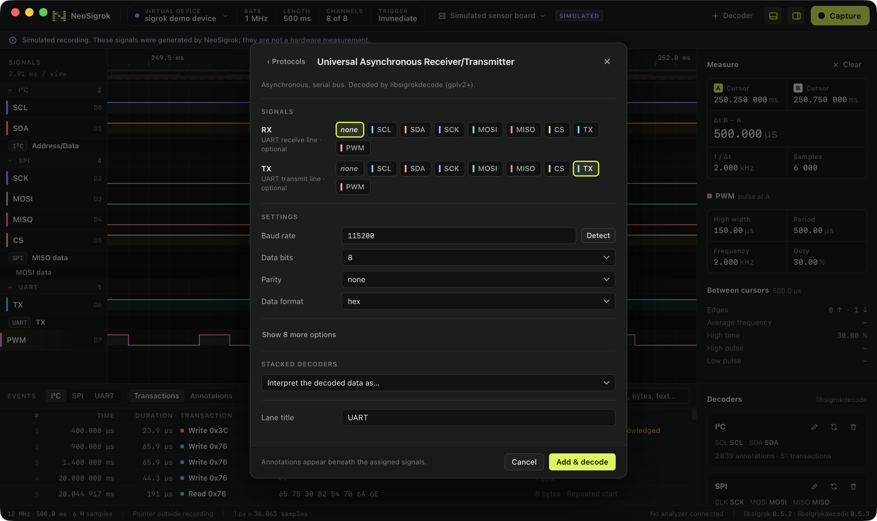
Task: Cancel the decoder dialog
Action: click(524, 462)
